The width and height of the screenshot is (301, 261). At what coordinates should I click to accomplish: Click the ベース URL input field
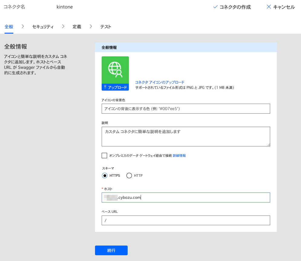click(186, 220)
